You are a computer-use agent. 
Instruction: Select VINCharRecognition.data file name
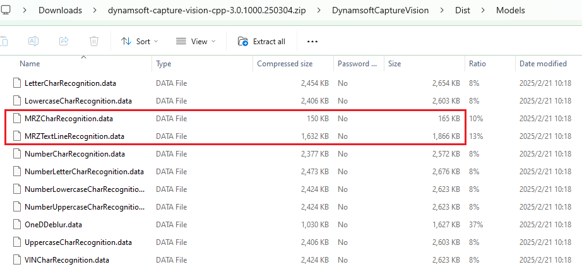coord(67,260)
